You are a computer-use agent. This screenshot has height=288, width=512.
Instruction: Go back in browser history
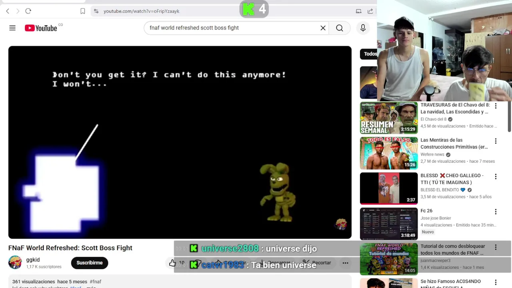tap(8, 11)
